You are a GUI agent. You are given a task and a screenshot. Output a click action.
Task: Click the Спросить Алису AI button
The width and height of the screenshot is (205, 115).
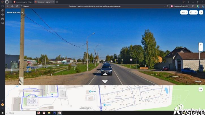coord(179,6)
